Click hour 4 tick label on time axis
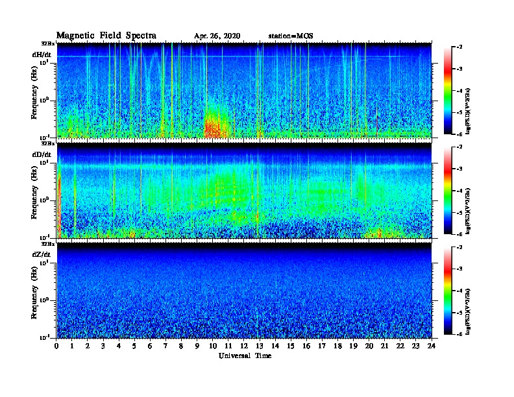514x397 pixels. click(119, 346)
